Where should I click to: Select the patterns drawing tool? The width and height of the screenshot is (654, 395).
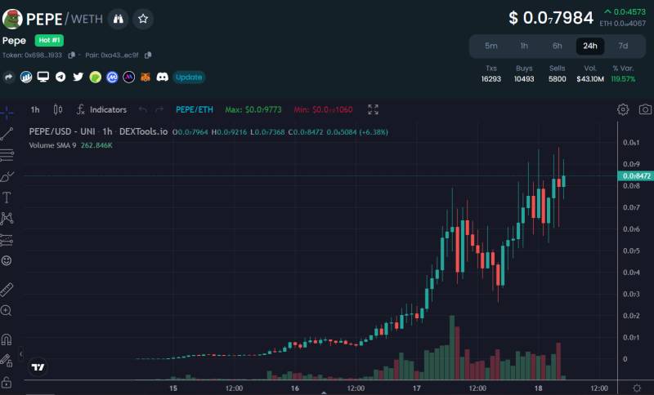7,219
